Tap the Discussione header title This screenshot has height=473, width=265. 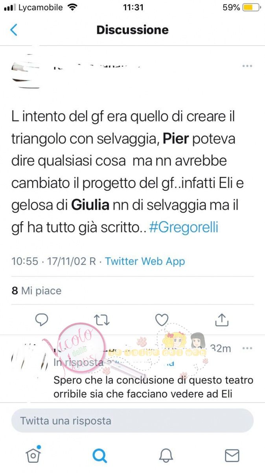(x=132, y=30)
